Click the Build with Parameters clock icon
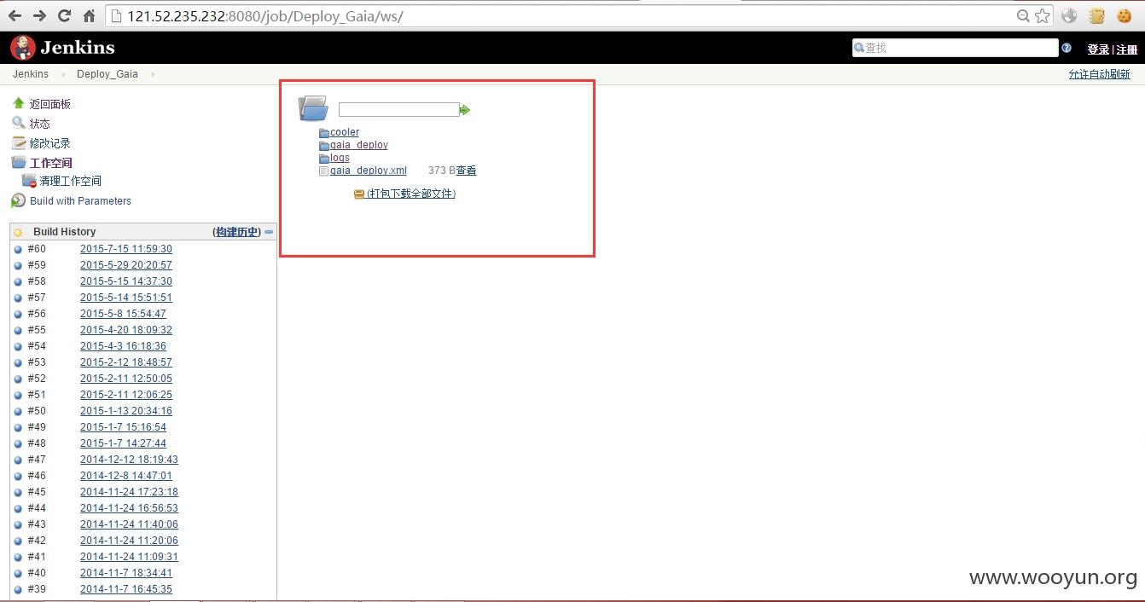1145x602 pixels. (x=18, y=201)
